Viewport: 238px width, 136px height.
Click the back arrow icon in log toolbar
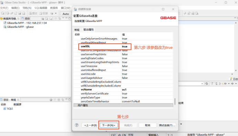[225, 83]
